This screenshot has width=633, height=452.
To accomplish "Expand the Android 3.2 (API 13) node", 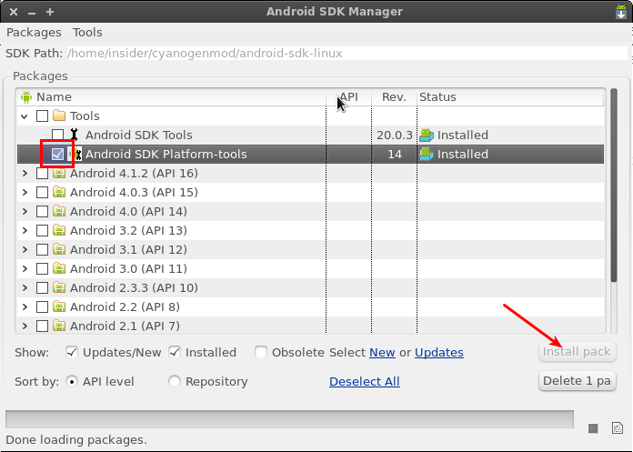I will (25, 230).
